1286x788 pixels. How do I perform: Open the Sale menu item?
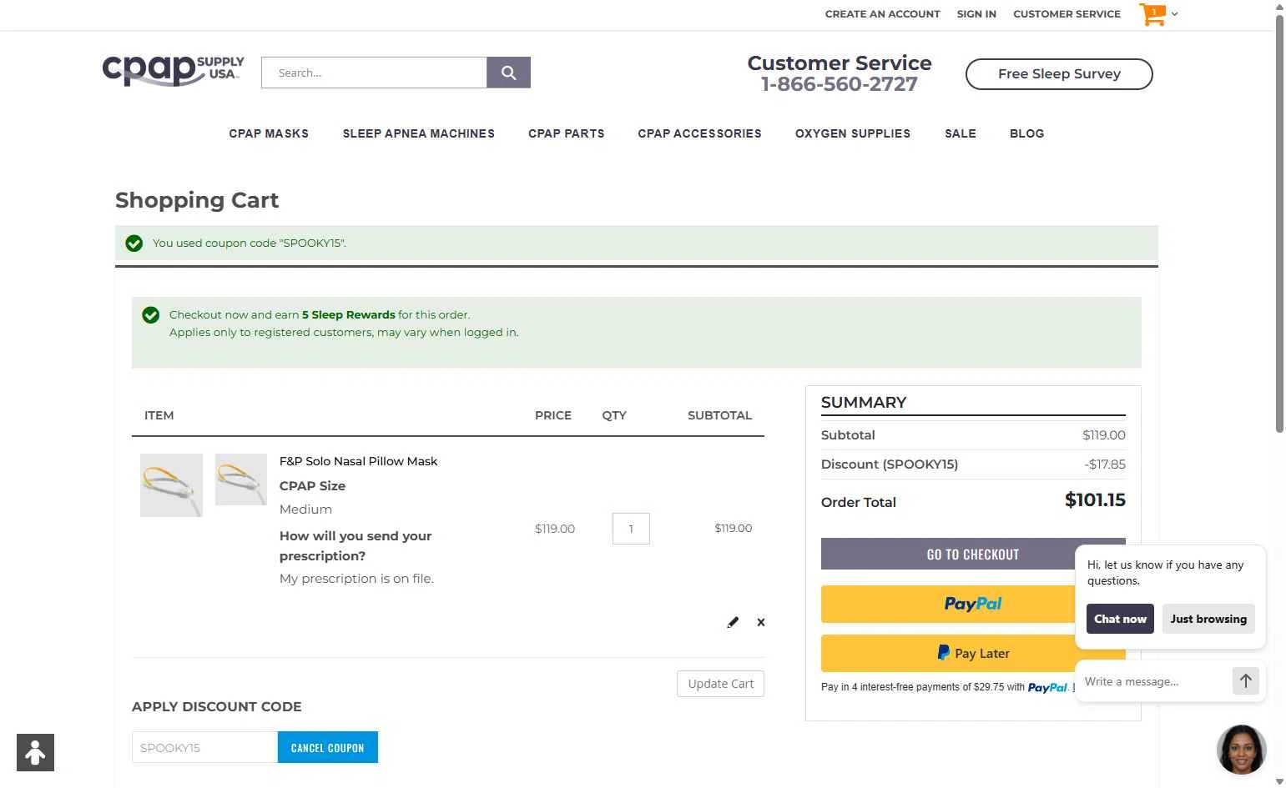click(x=961, y=133)
